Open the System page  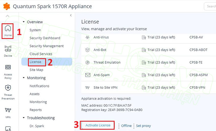(x=35, y=30)
